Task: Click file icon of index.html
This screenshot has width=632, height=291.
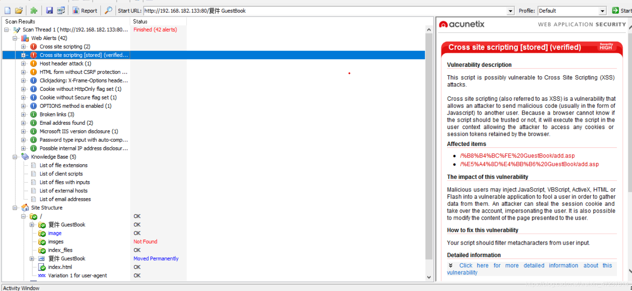Action: [x=42, y=267]
